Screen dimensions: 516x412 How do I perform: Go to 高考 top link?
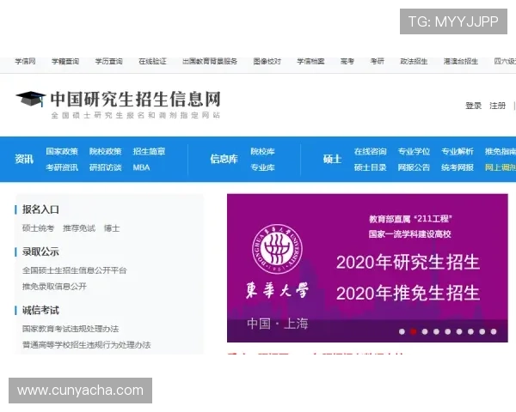347,62
